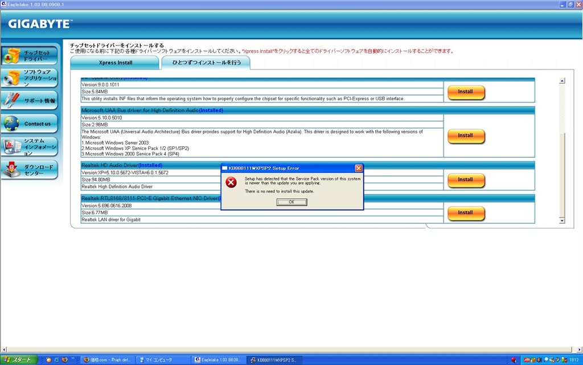The width and height of the screenshot is (583, 365).
Task: Close the KB888111WXPSP2 Setup Error dialog
Action: click(359, 168)
